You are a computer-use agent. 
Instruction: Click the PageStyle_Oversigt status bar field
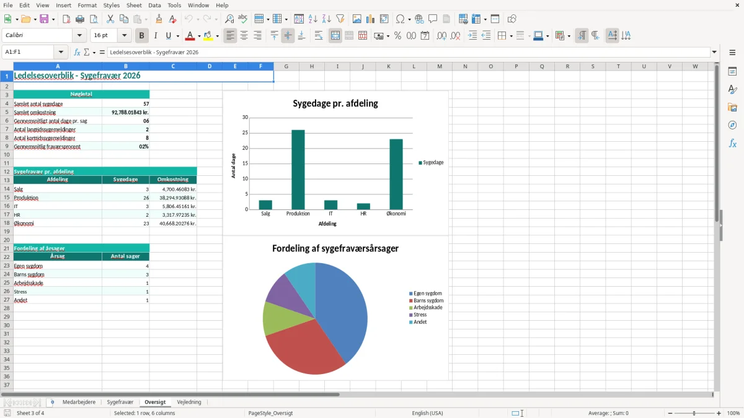pyautogui.click(x=270, y=413)
